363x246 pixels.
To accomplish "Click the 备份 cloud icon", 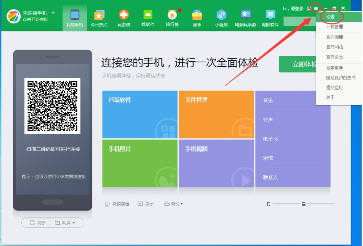I will [167, 204].
